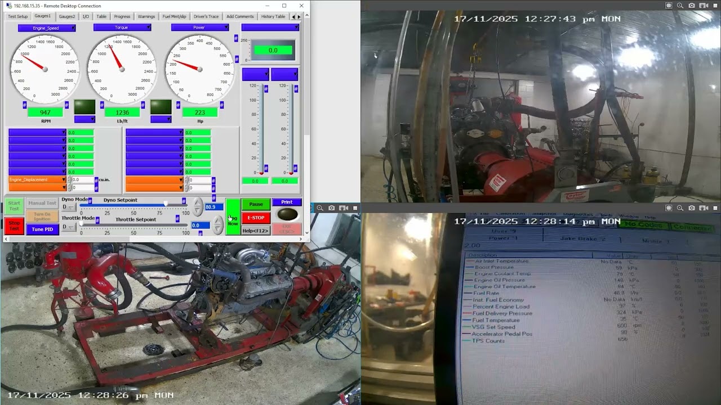Viewport: 721px width, 405px height.
Task: Click the # icon left of Throttle Setpoint label
Action: [x=97, y=220]
